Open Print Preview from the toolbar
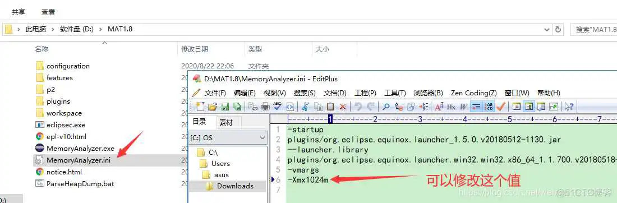The width and height of the screenshot is (617, 203). [253, 106]
